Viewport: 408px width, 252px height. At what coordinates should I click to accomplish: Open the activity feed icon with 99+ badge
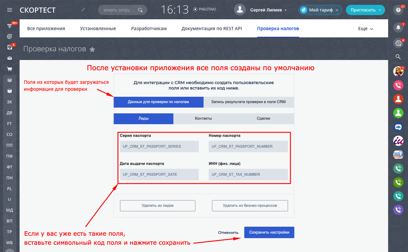pos(10,26)
